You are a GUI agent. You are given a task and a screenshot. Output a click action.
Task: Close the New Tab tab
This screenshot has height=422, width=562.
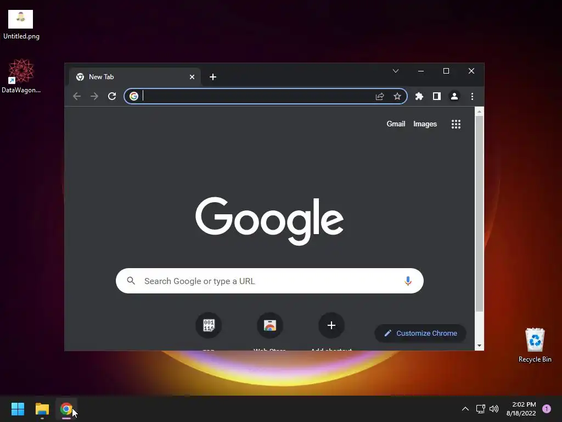(192, 77)
